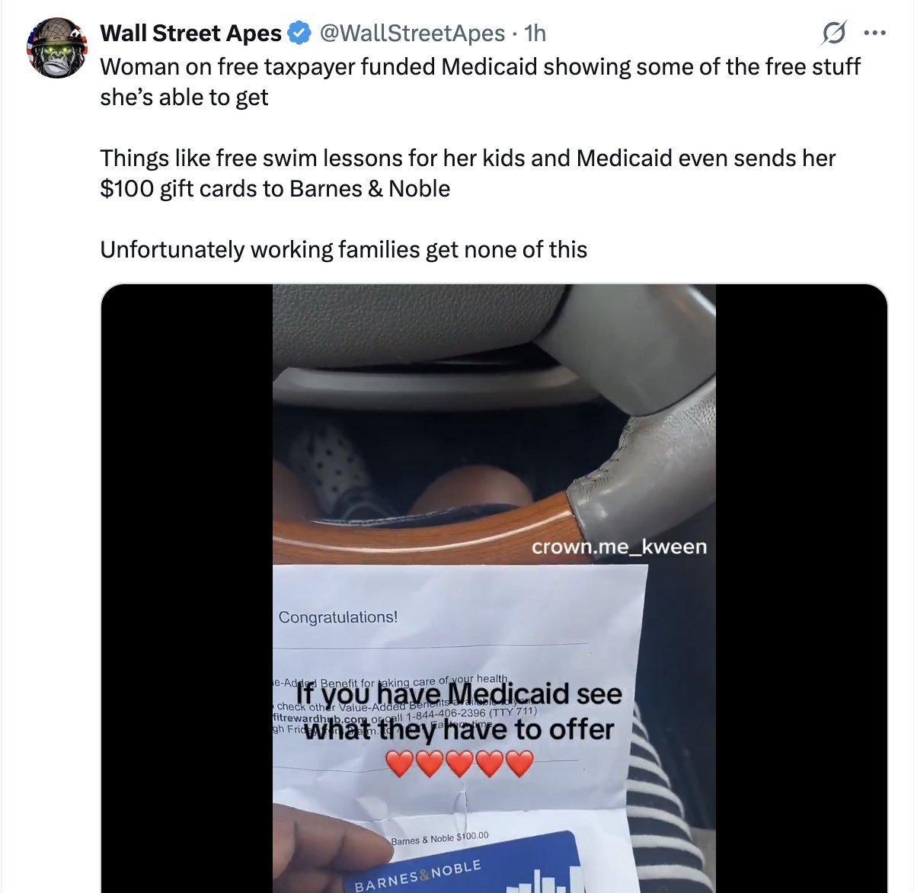The image size is (914, 893).
Task: Click the "what they have to offer" caption line
Action: pos(459,730)
